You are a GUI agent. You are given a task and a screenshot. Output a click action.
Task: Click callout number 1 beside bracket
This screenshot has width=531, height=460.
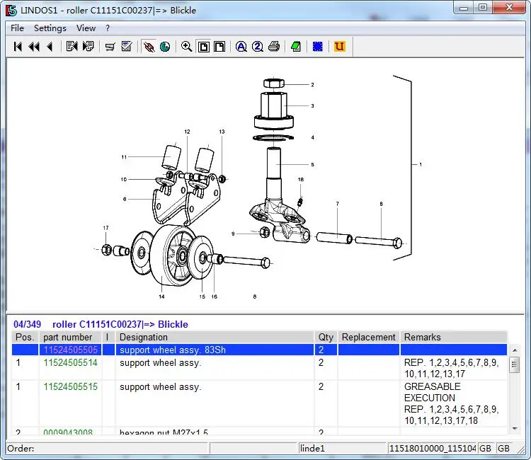point(421,164)
